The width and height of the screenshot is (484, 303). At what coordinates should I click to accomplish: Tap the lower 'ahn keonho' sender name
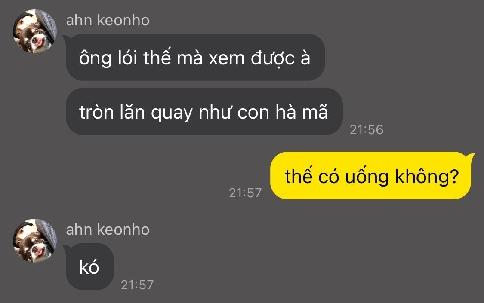coord(108,230)
